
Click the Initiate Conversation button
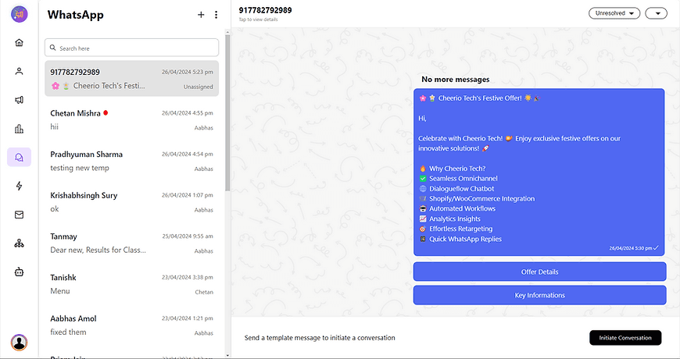625,338
